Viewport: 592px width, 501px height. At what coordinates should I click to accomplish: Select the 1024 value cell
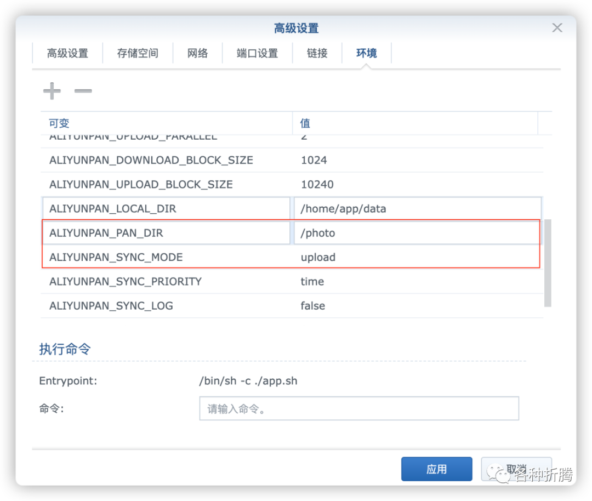tap(314, 160)
